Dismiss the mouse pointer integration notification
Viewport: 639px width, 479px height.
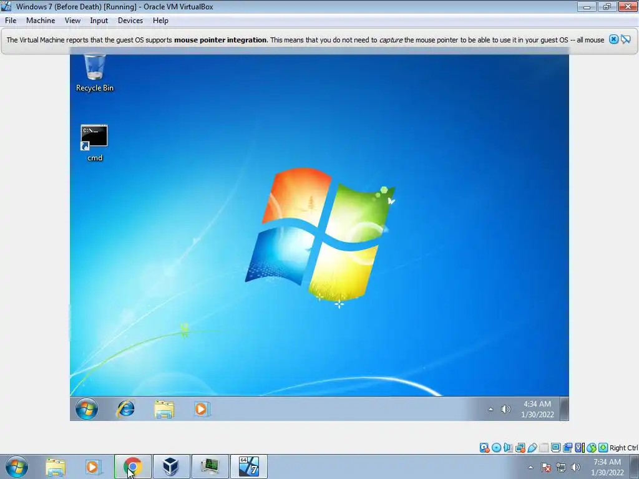point(613,39)
